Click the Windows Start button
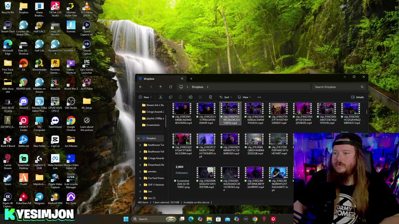 tap(126, 219)
